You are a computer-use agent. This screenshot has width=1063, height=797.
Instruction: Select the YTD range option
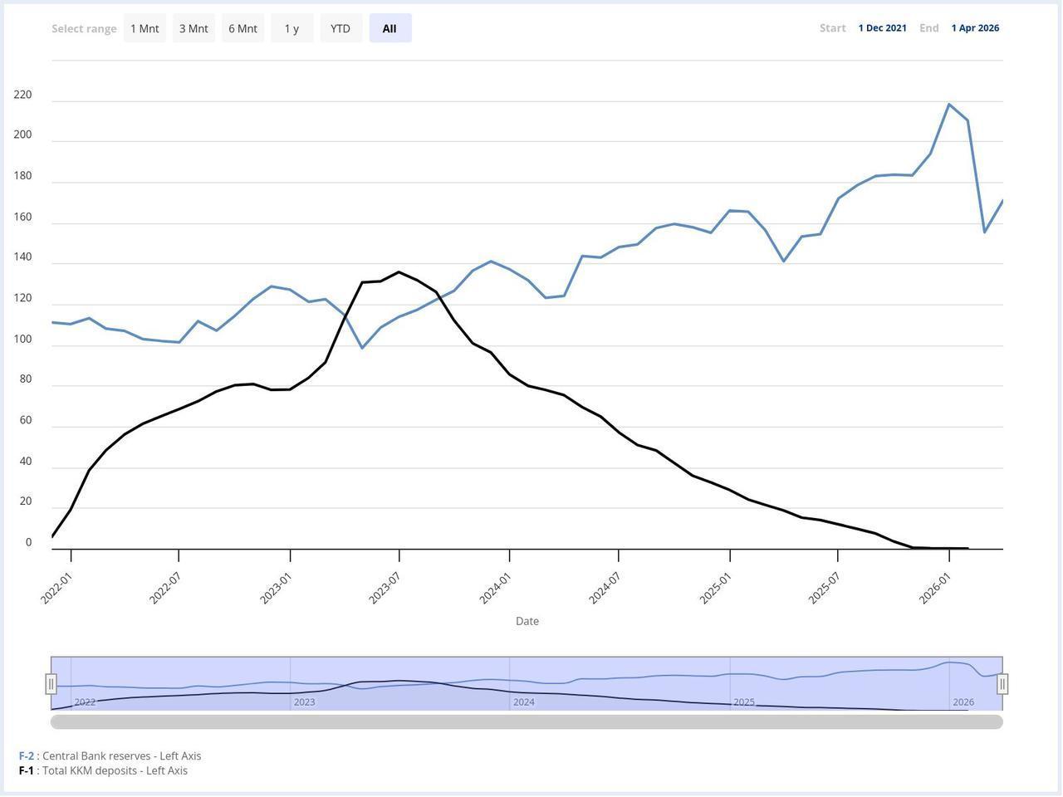coord(340,27)
